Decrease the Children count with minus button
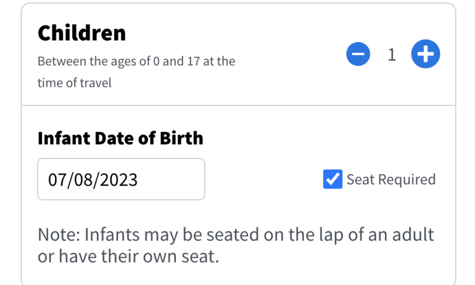The width and height of the screenshot is (475, 285). (x=358, y=56)
